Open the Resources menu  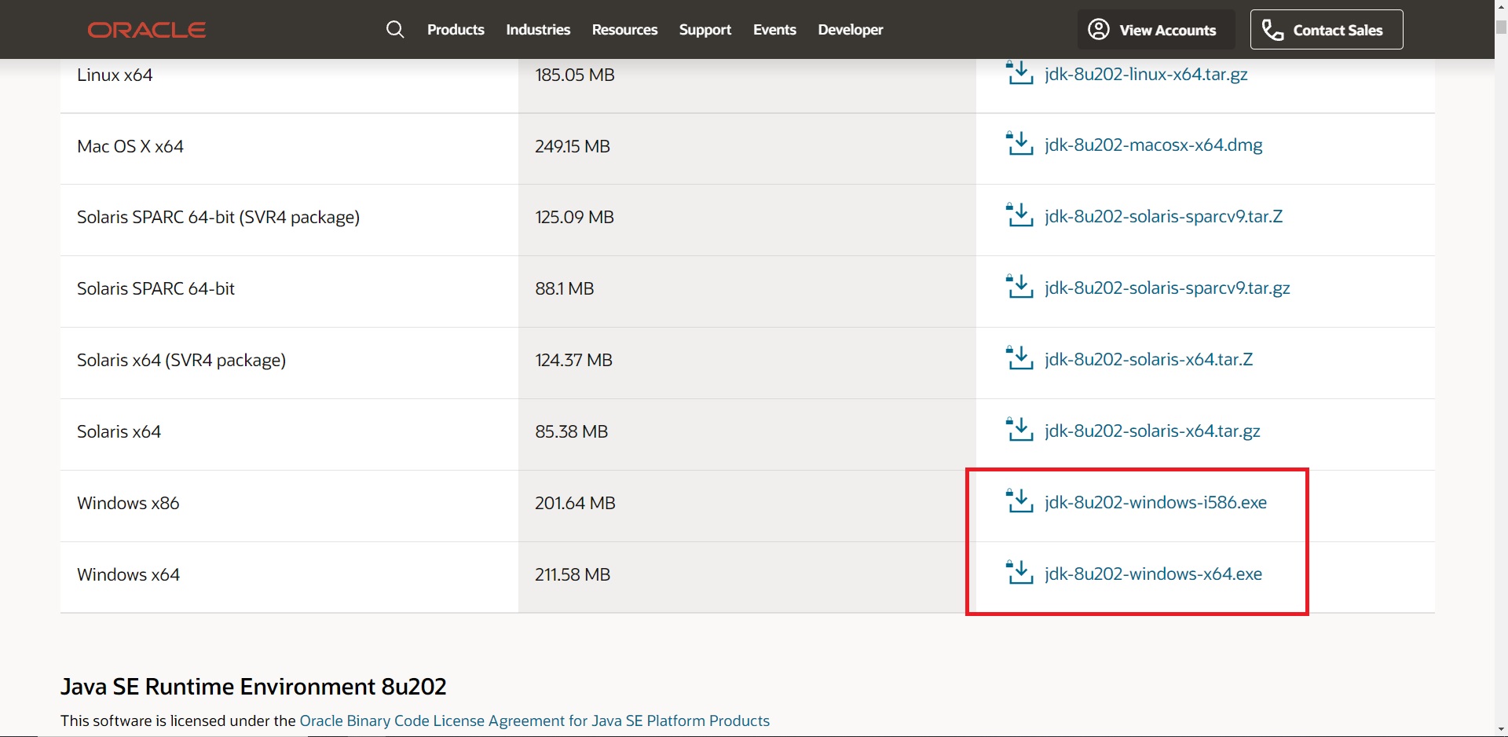pyautogui.click(x=624, y=30)
